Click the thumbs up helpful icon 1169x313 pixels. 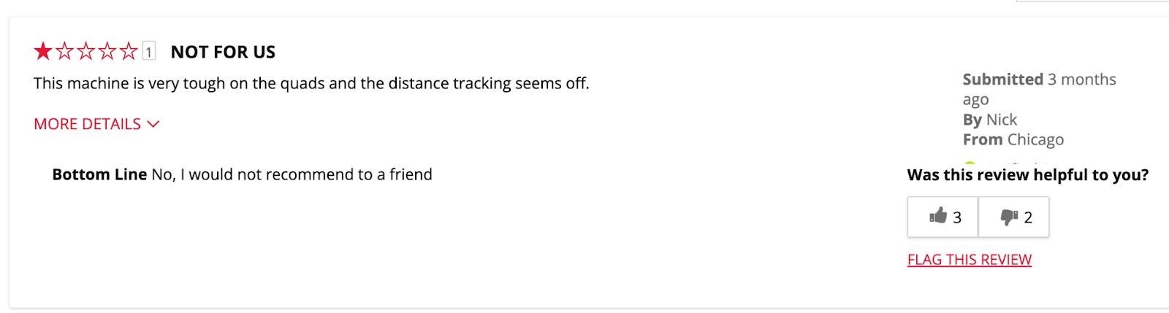click(938, 216)
